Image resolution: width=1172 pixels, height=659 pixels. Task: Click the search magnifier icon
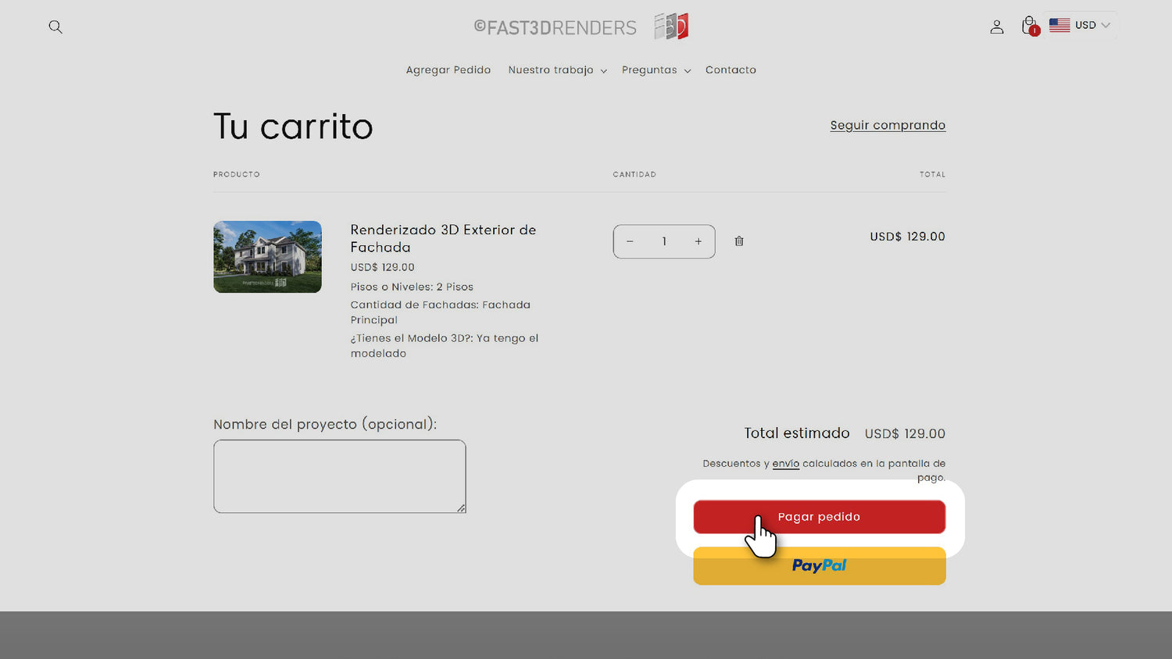[x=55, y=27]
